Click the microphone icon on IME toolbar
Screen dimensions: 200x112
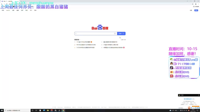coord(195,108)
